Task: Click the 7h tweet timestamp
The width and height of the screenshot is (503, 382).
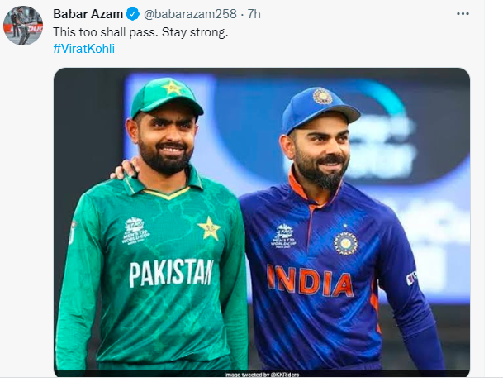Action: pos(254,14)
